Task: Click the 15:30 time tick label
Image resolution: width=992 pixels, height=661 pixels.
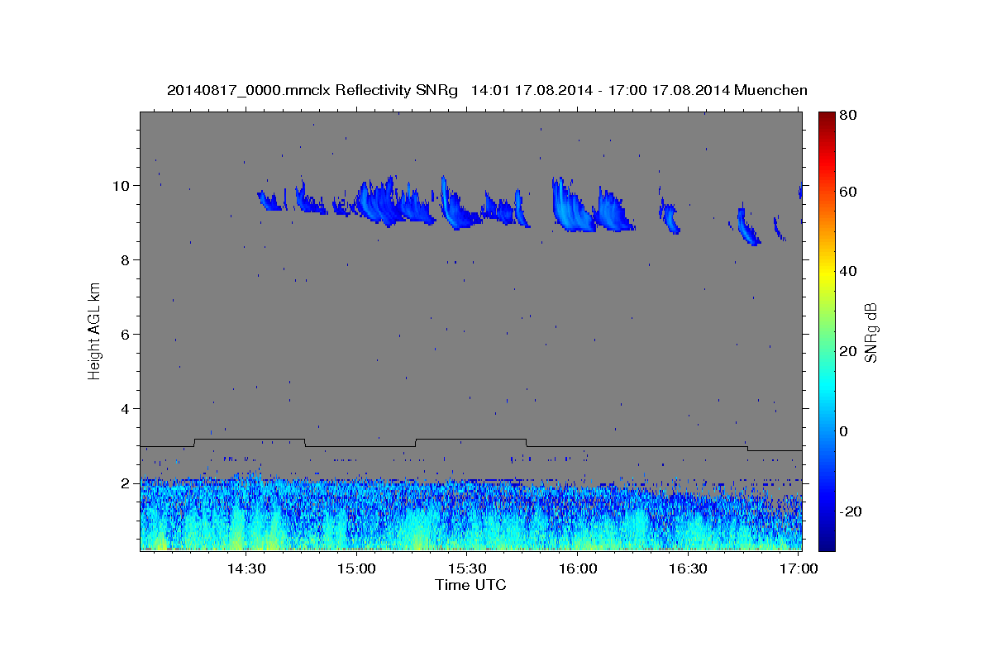Action: pos(467,568)
